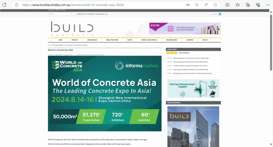Open the ticker headline on housing and urban planning
The width and height of the screenshot is (273, 147).
pyautogui.click(x=70, y=45)
